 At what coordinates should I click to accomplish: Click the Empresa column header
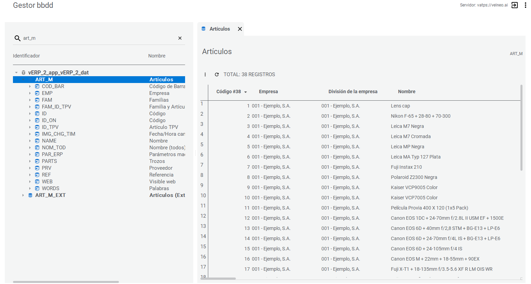tap(268, 91)
